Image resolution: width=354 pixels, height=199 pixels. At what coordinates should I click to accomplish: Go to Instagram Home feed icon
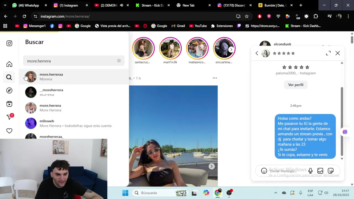pyautogui.click(x=9, y=64)
